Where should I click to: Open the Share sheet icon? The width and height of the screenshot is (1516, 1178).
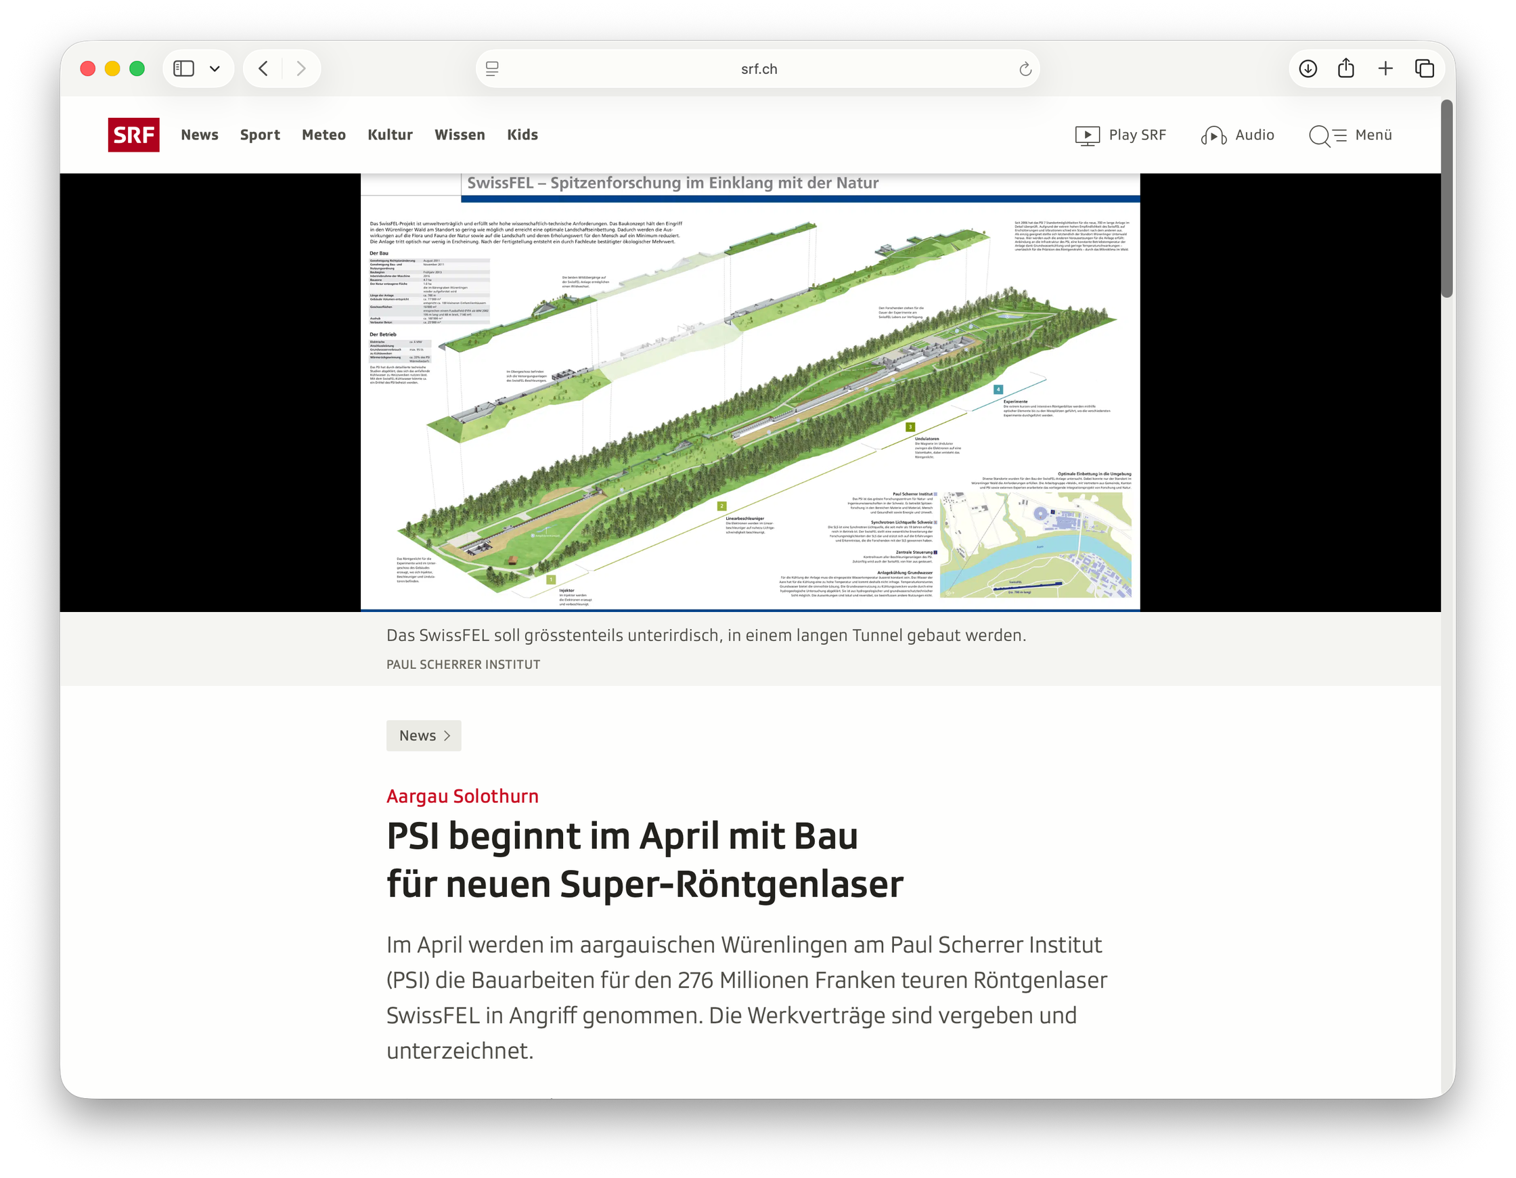[x=1346, y=69]
